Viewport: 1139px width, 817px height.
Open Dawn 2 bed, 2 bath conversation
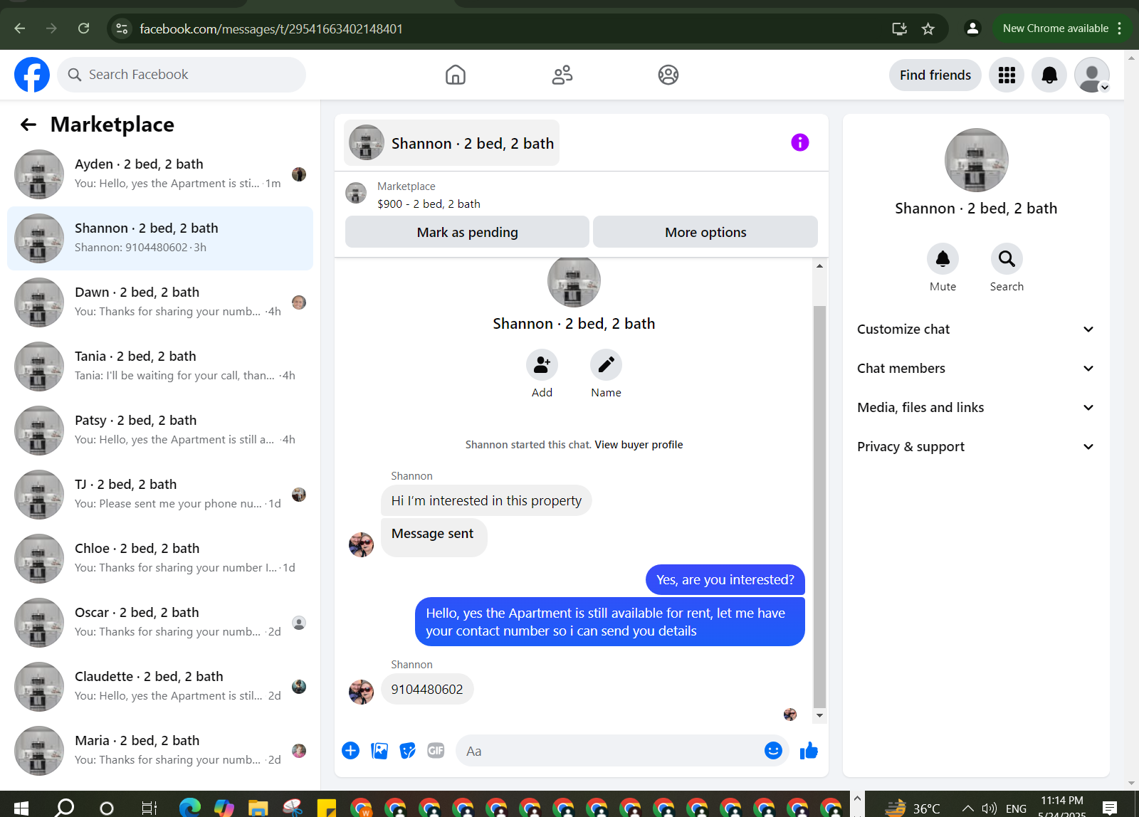160,302
